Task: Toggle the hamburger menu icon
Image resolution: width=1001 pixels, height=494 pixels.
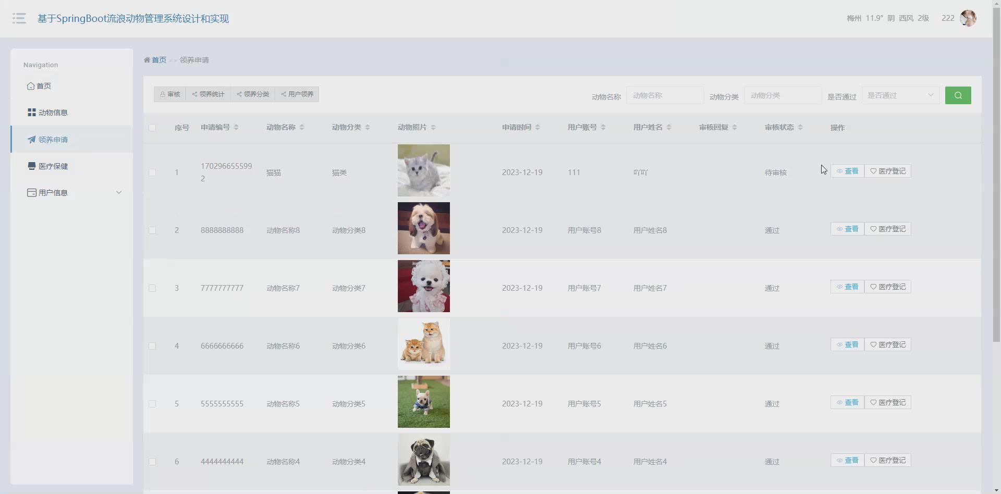Action: [19, 18]
